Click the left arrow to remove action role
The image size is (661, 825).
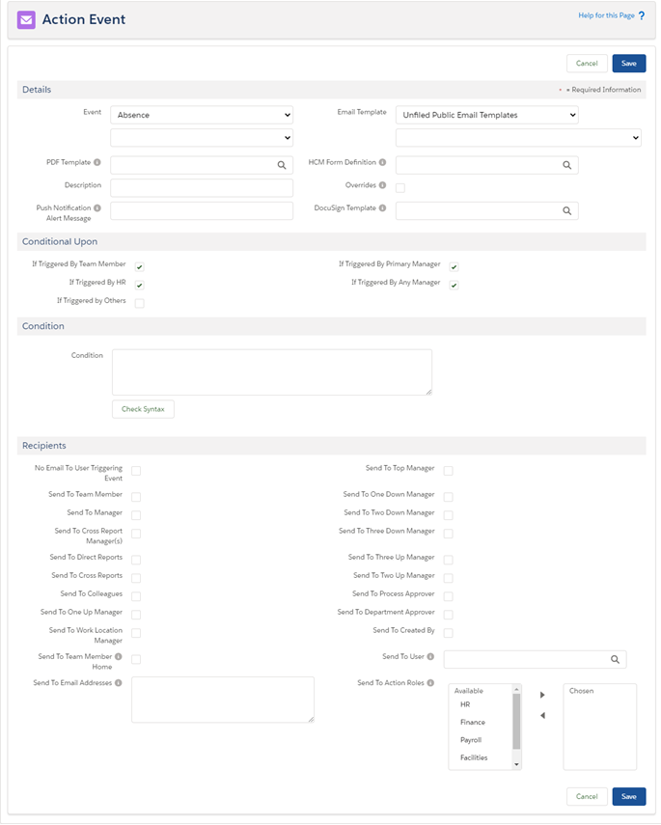(542, 715)
